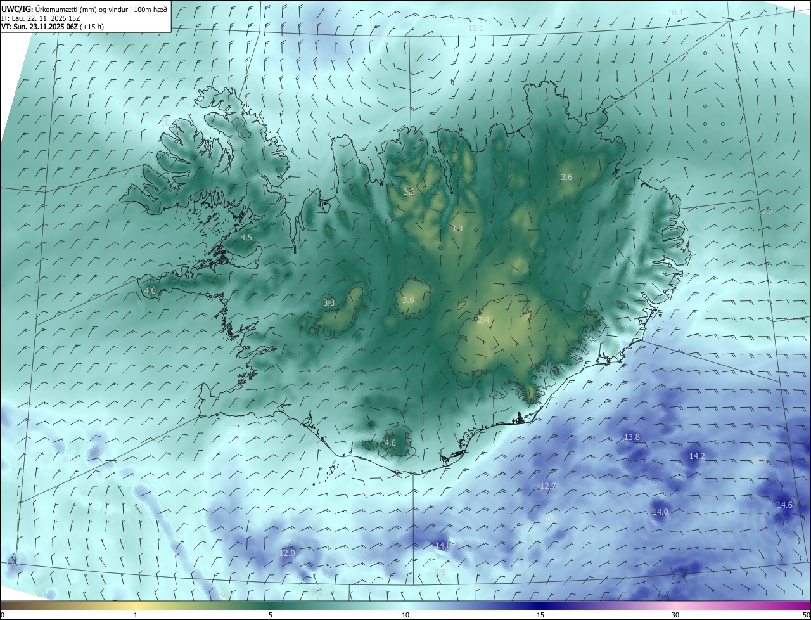Screen dimensions: 811x620
Task: Click the 3.0 value on the central glacier
Action: [x=408, y=300]
